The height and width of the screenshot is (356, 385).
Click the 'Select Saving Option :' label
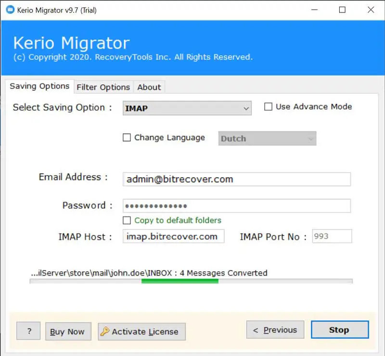pyautogui.click(x=63, y=108)
